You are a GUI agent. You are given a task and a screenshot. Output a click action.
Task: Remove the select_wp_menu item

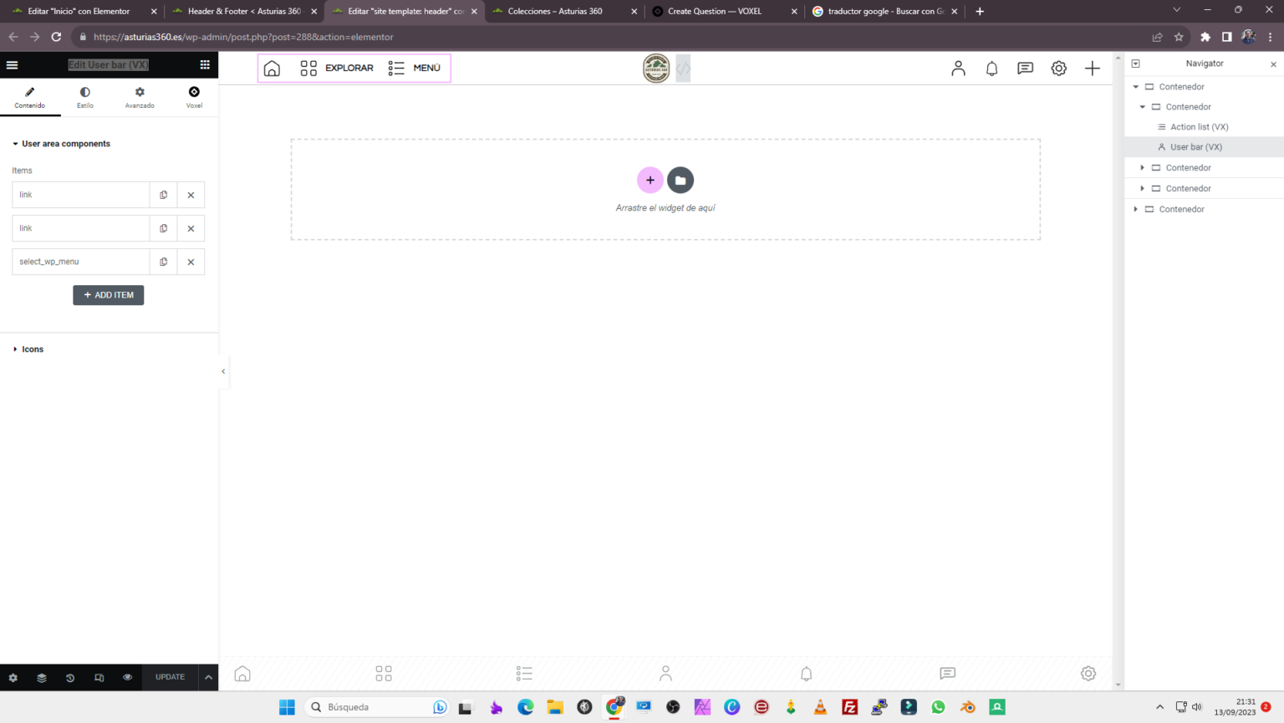click(x=191, y=262)
